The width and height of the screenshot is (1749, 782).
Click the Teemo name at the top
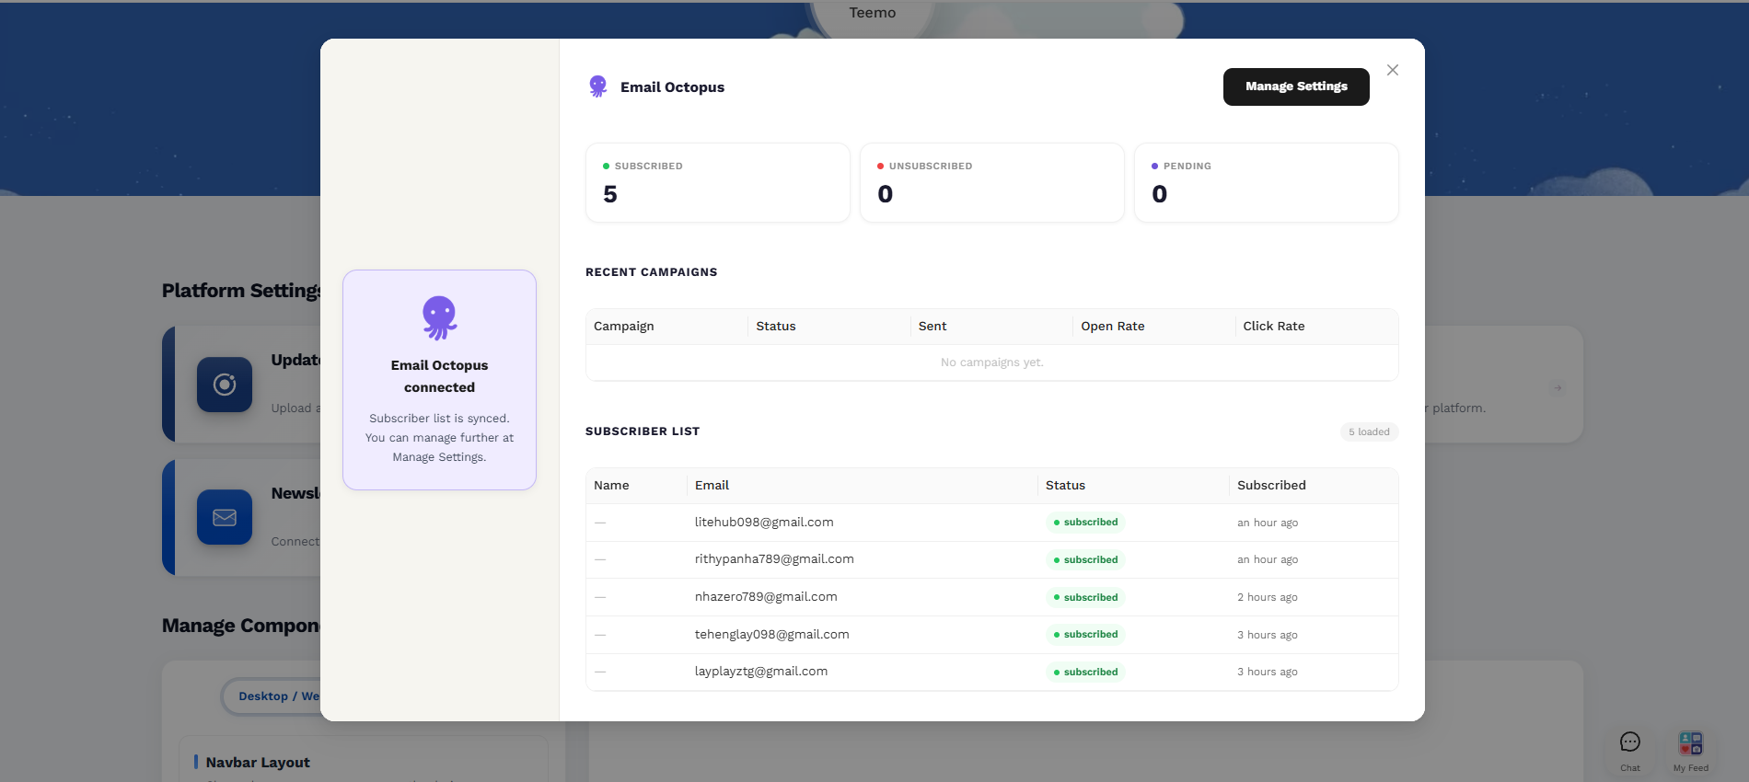tap(873, 13)
